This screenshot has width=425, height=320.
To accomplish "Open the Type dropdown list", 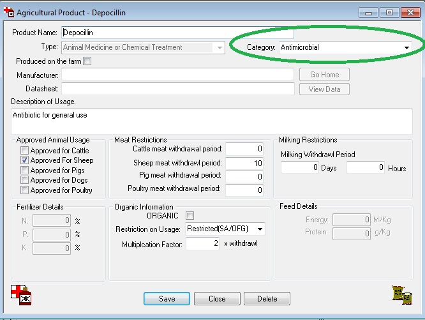I will point(144,47).
